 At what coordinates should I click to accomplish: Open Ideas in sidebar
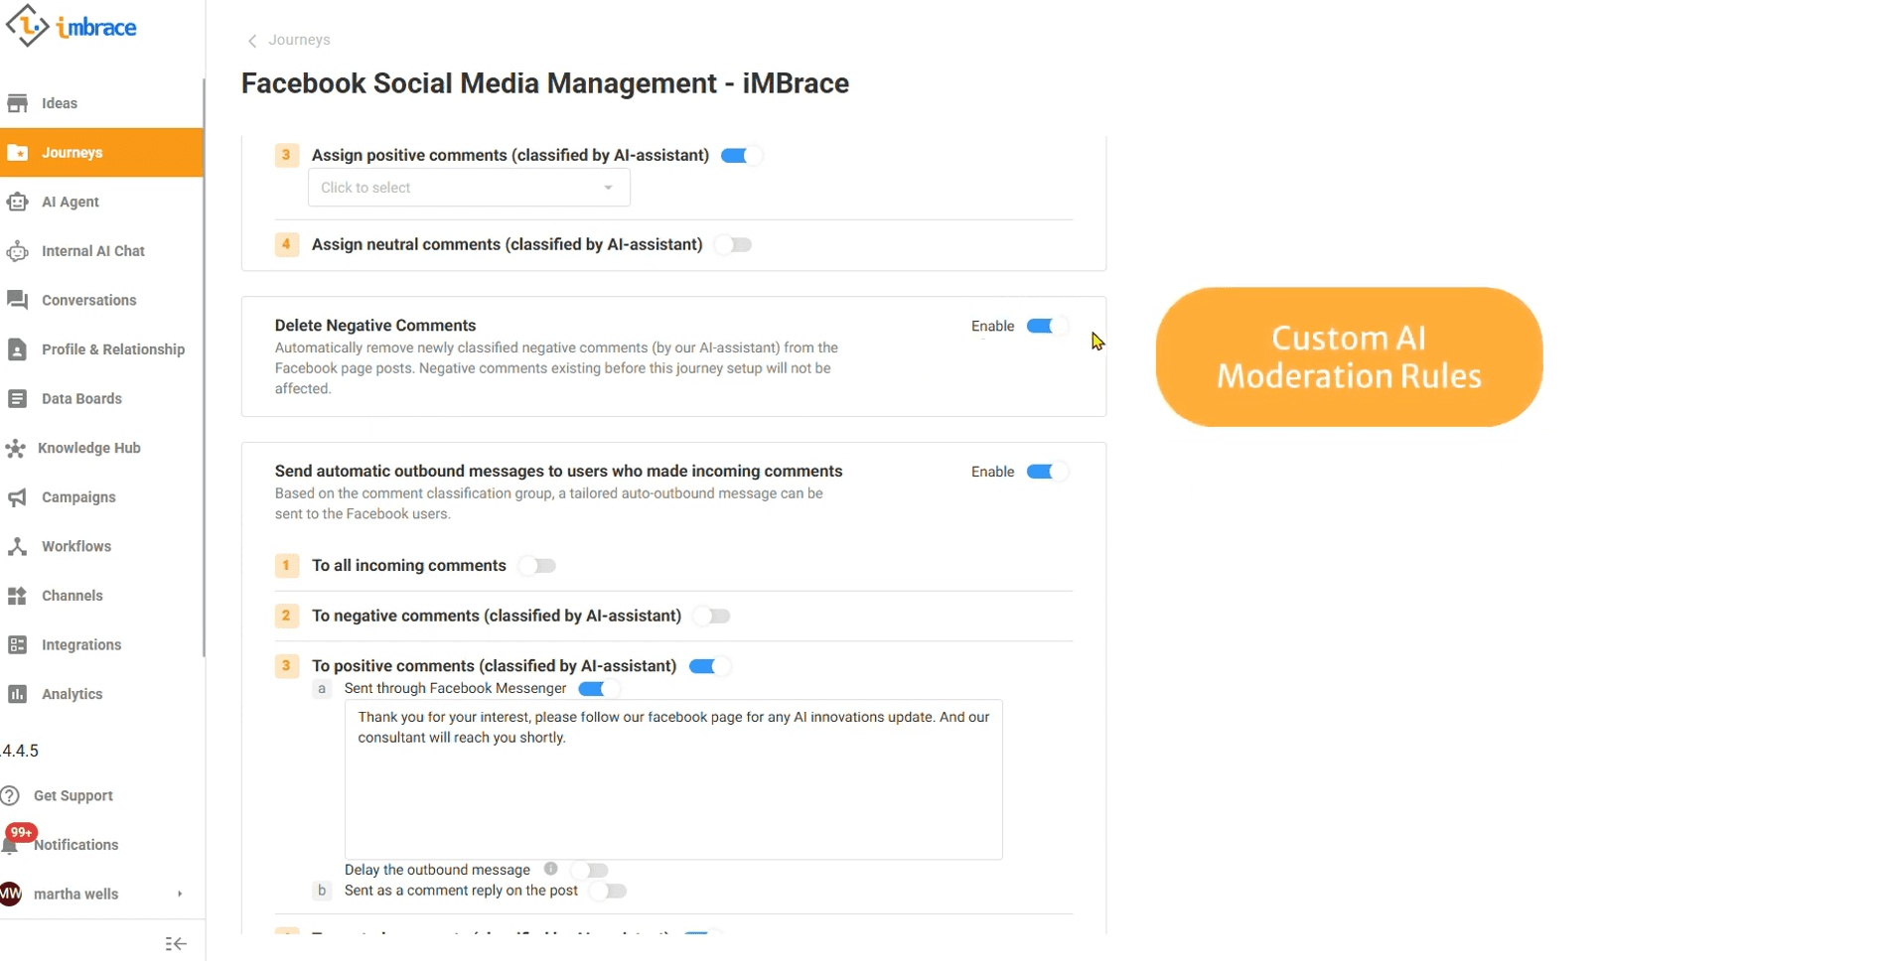click(x=101, y=103)
